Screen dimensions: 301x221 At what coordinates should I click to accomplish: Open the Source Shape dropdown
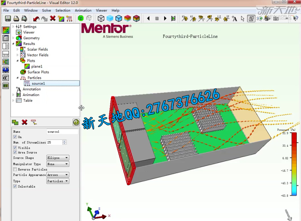58,158
